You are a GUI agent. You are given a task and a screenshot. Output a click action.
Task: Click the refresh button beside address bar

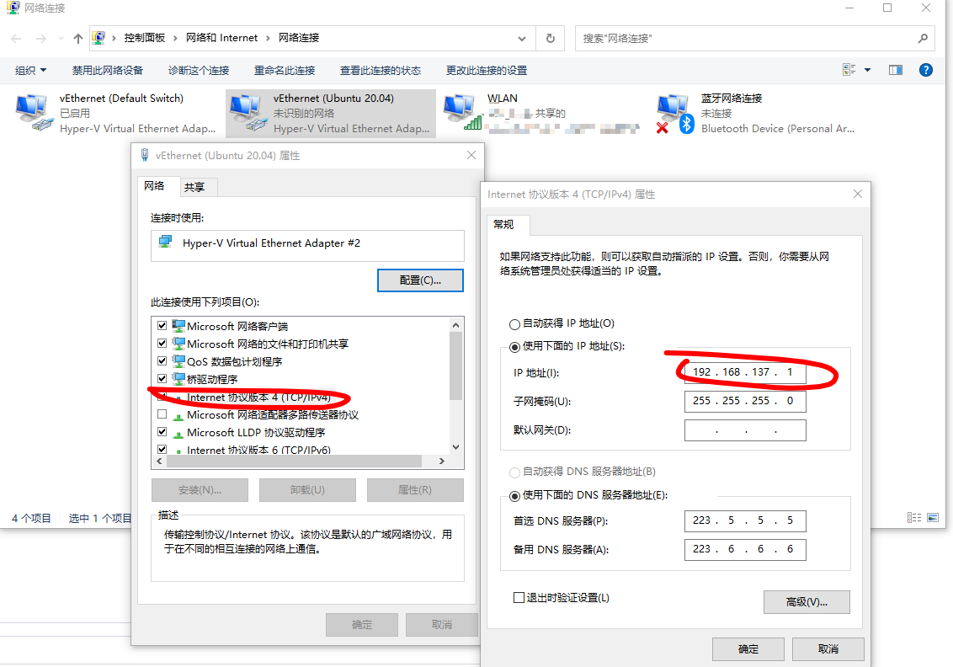click(x=550, y=38)
